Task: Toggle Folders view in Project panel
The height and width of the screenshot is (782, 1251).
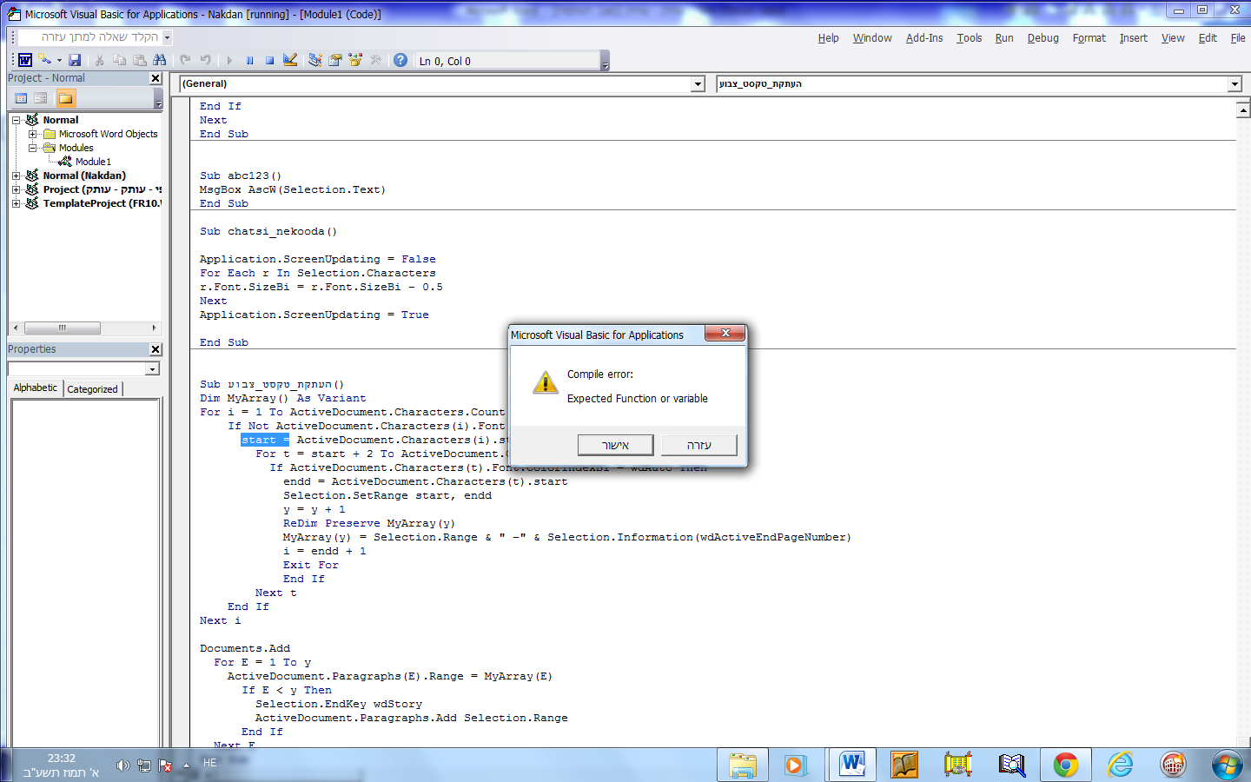Action: click(x=66, y=98)
